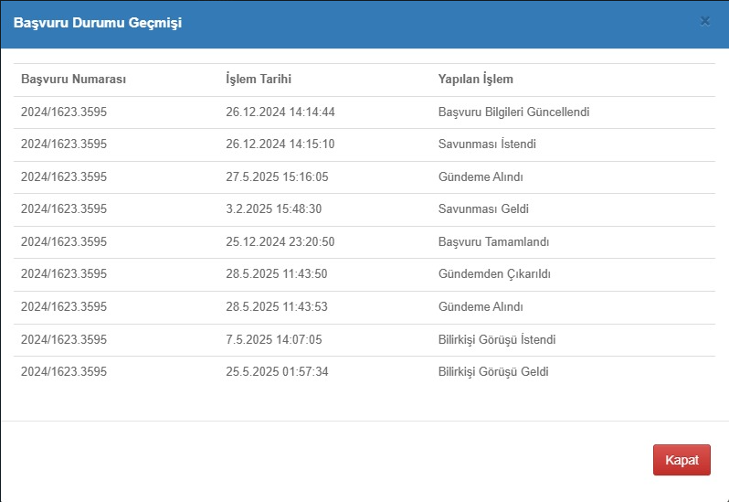Click the İşlem Tarihi column header

click(x=259, y=79)
